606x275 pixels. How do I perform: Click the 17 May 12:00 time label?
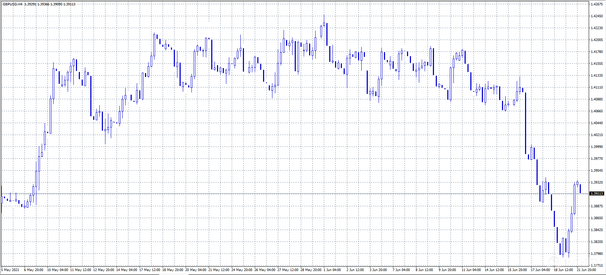(150, 270)
